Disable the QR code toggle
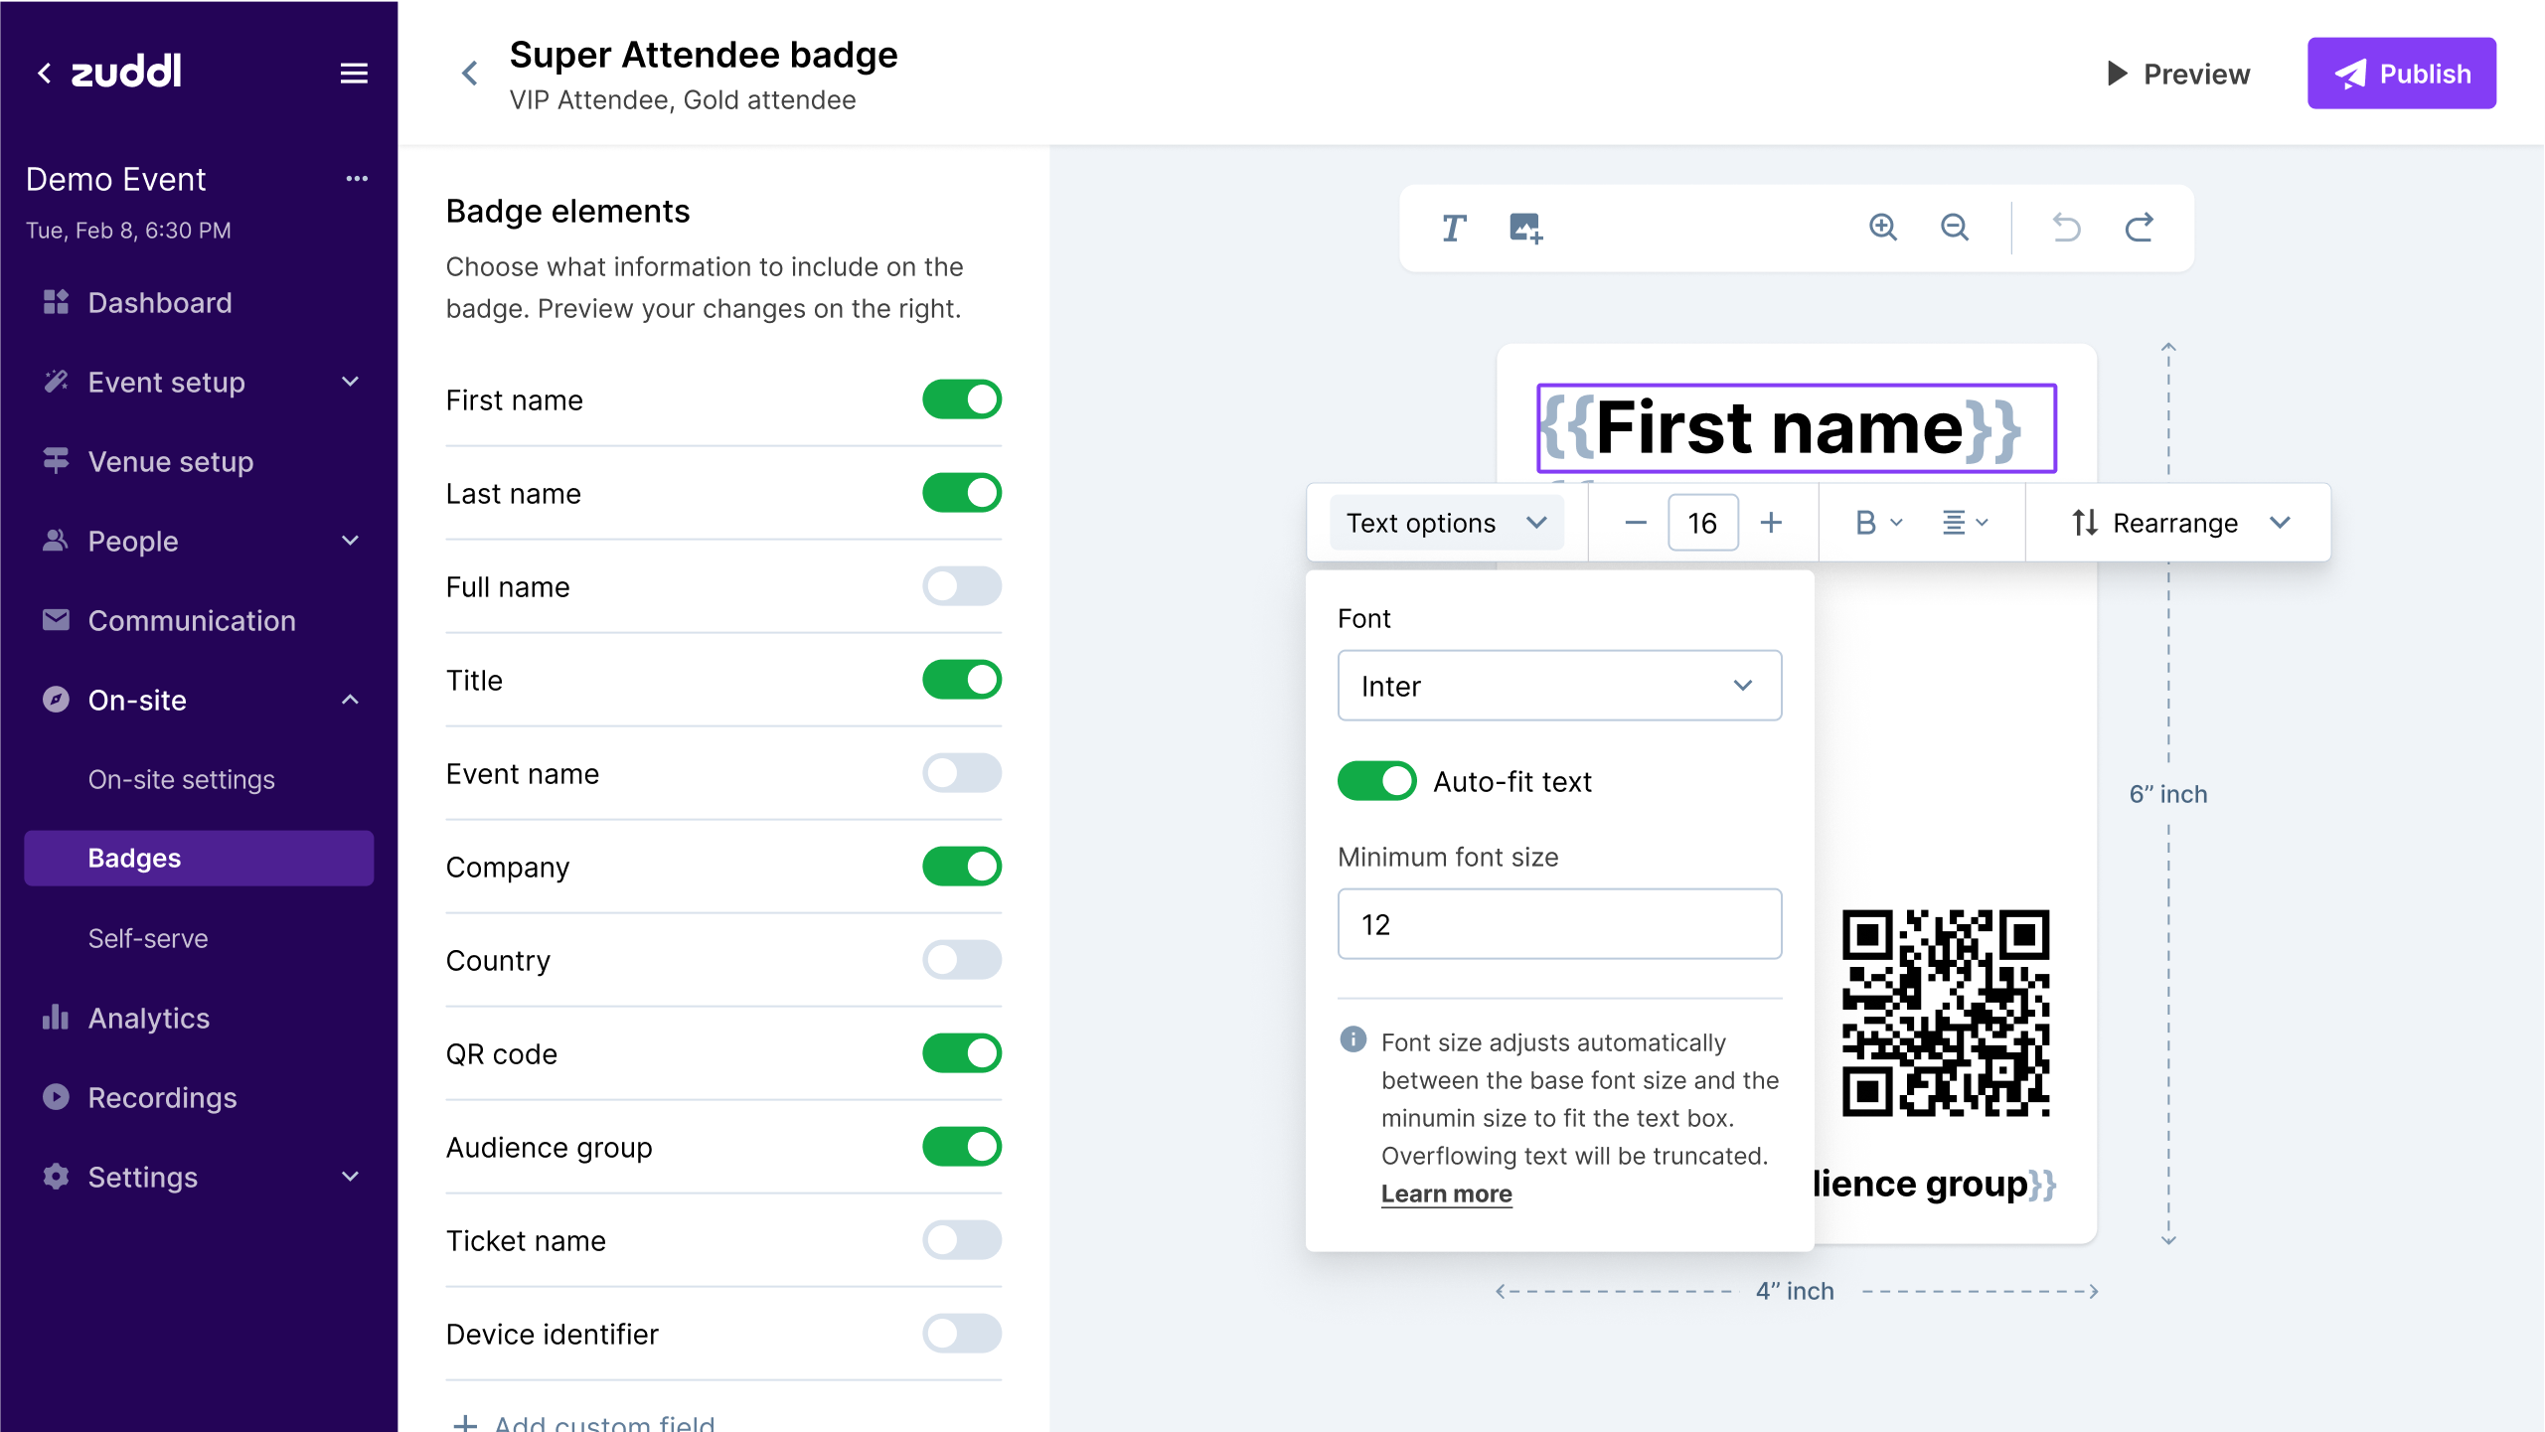This screenshot has height=1432, width=2545. click(x=961, y=1053)
